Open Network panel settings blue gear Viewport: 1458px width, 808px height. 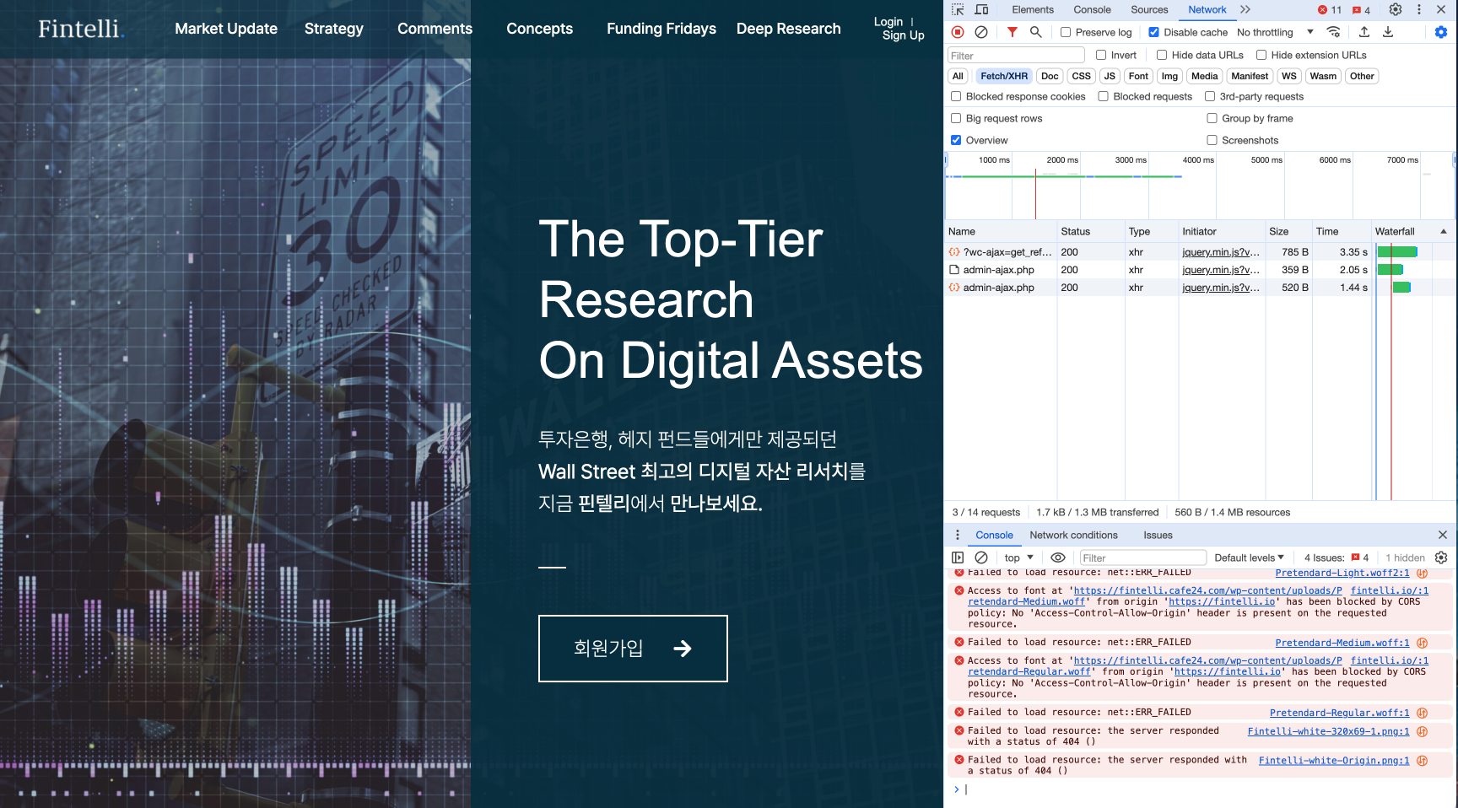pos(1441,32)
